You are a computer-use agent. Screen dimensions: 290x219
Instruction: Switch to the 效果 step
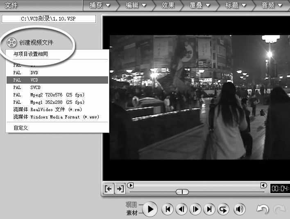(168, 5)
